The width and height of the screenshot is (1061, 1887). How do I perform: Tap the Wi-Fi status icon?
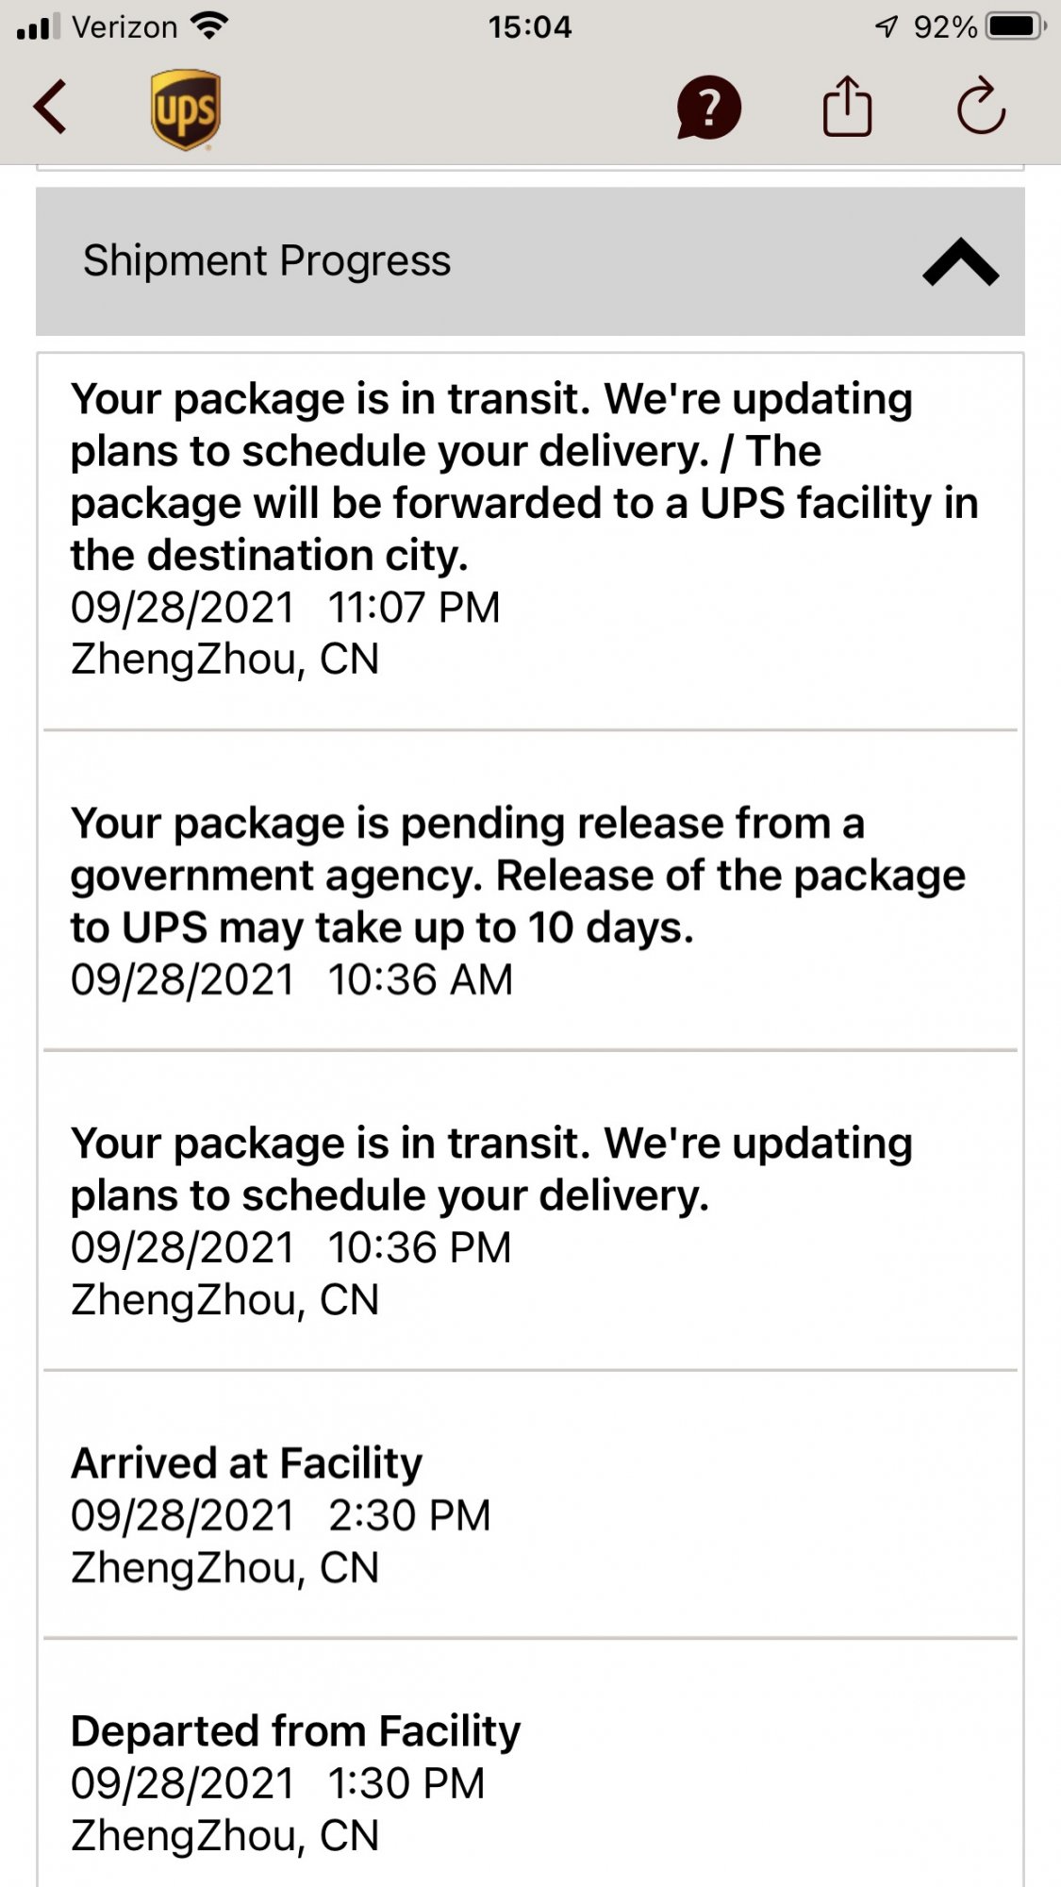click(x=209, y=25)
